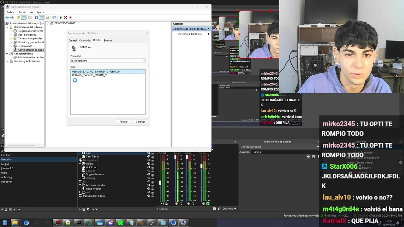Open the Propiedad dropdown showing Id. de hardware

pyautogui.click(x=108, y=61)
